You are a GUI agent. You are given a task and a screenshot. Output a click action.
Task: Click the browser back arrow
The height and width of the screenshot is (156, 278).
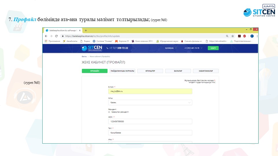(46, 36)
